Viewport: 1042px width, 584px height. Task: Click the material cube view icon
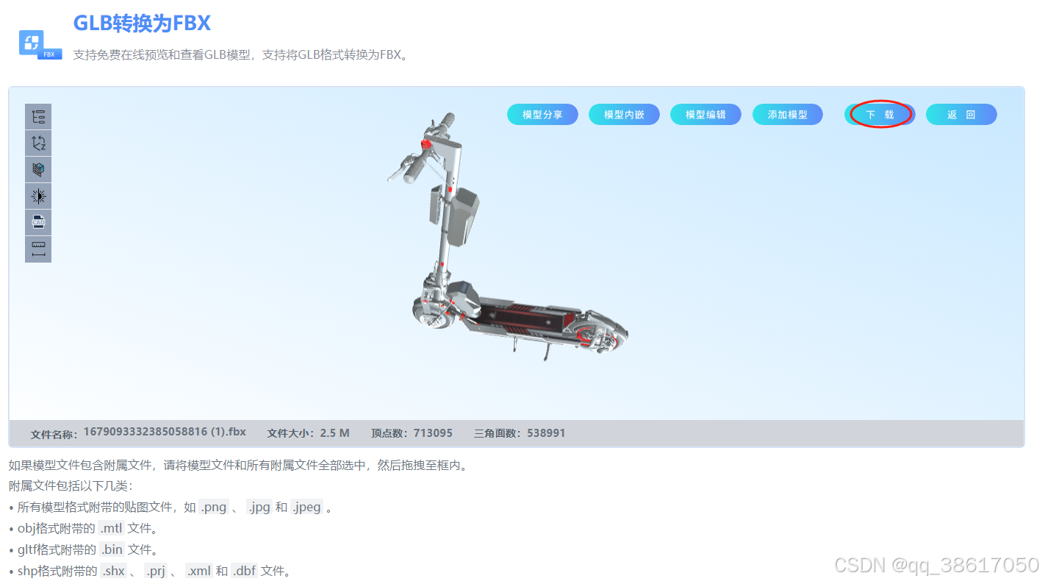coord(37,169)
